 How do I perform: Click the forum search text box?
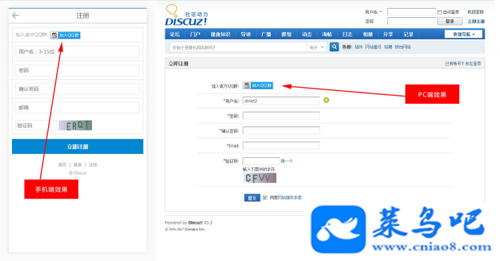[239, 47]
